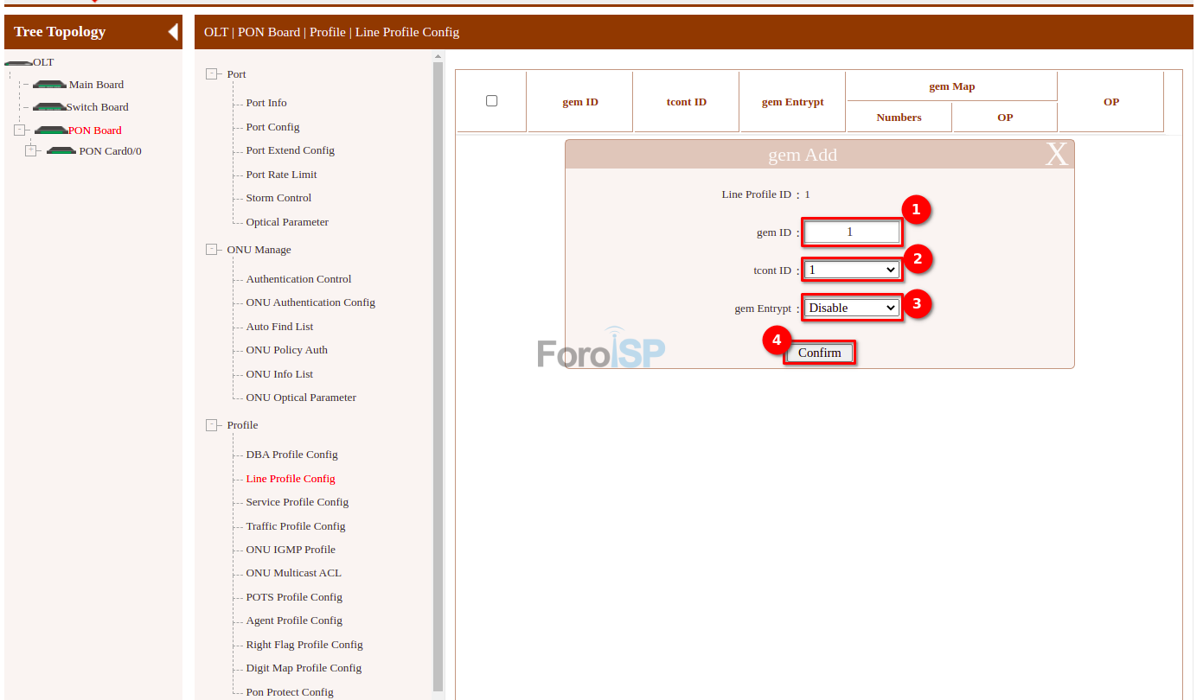Click the gem ID input field
Screen dimensions: 1203x700
(852, 232)
